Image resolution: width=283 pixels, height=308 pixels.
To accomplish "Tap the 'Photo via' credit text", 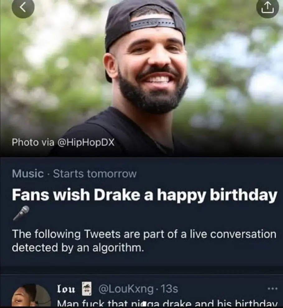I will 29,142.
